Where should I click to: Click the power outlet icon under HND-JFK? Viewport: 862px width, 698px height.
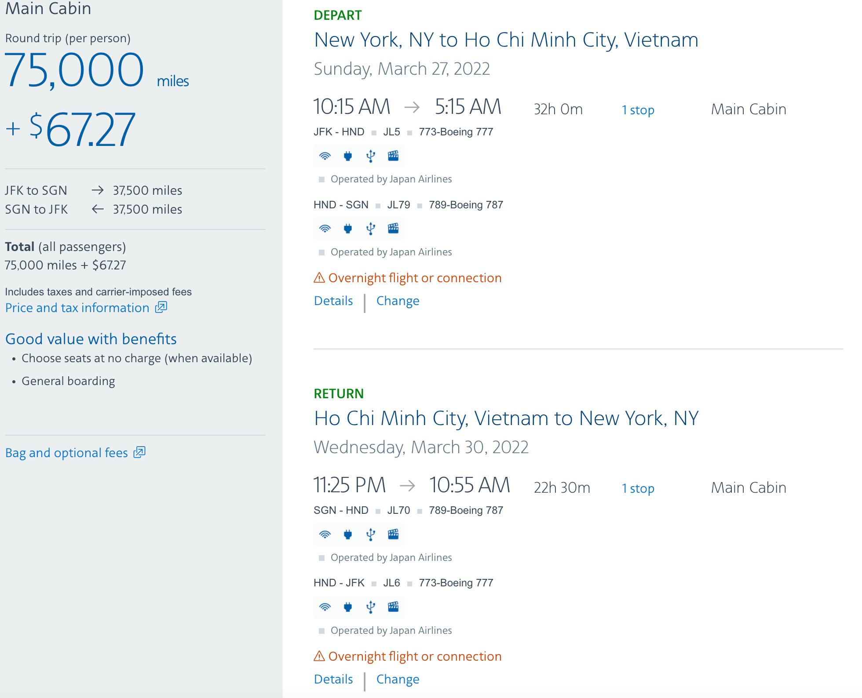point(348,607)
